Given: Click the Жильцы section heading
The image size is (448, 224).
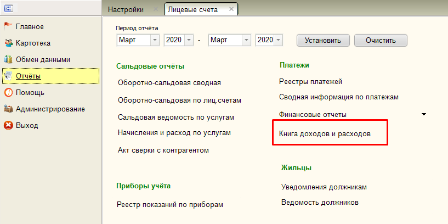Looking at the screenshot, I should [x=296, y=167].
